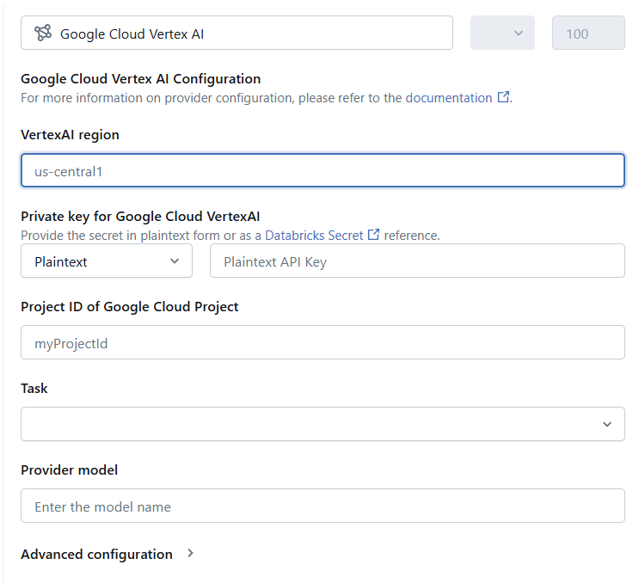Click the Private key for Google Cloud VertexAI label
Image resolution: width=639 pixels, height=583 pixels.
coord(140,217)
